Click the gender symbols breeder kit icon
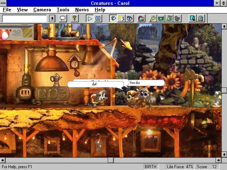Viewport: 227px width, 170px height. tap(177, 19)
